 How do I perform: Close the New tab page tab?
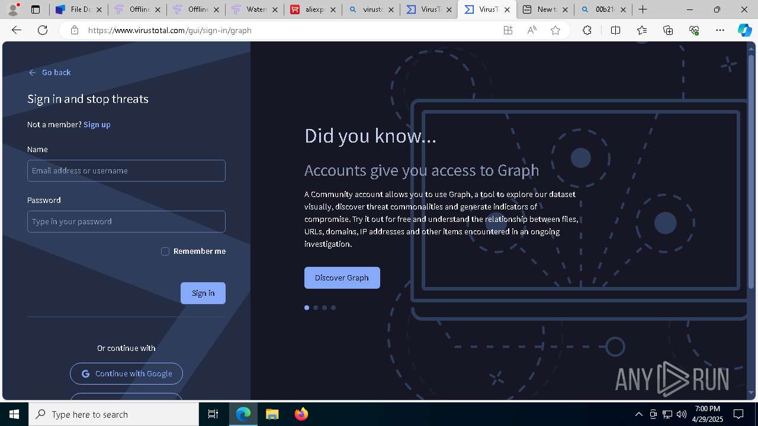pyautogui.click(x=565, y=9)
